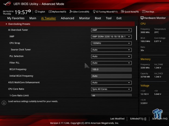Click the CPU frequency value 3000 MHz
Image resolution: width=169 pixels, height=126 pixels.
coord(145,32)
